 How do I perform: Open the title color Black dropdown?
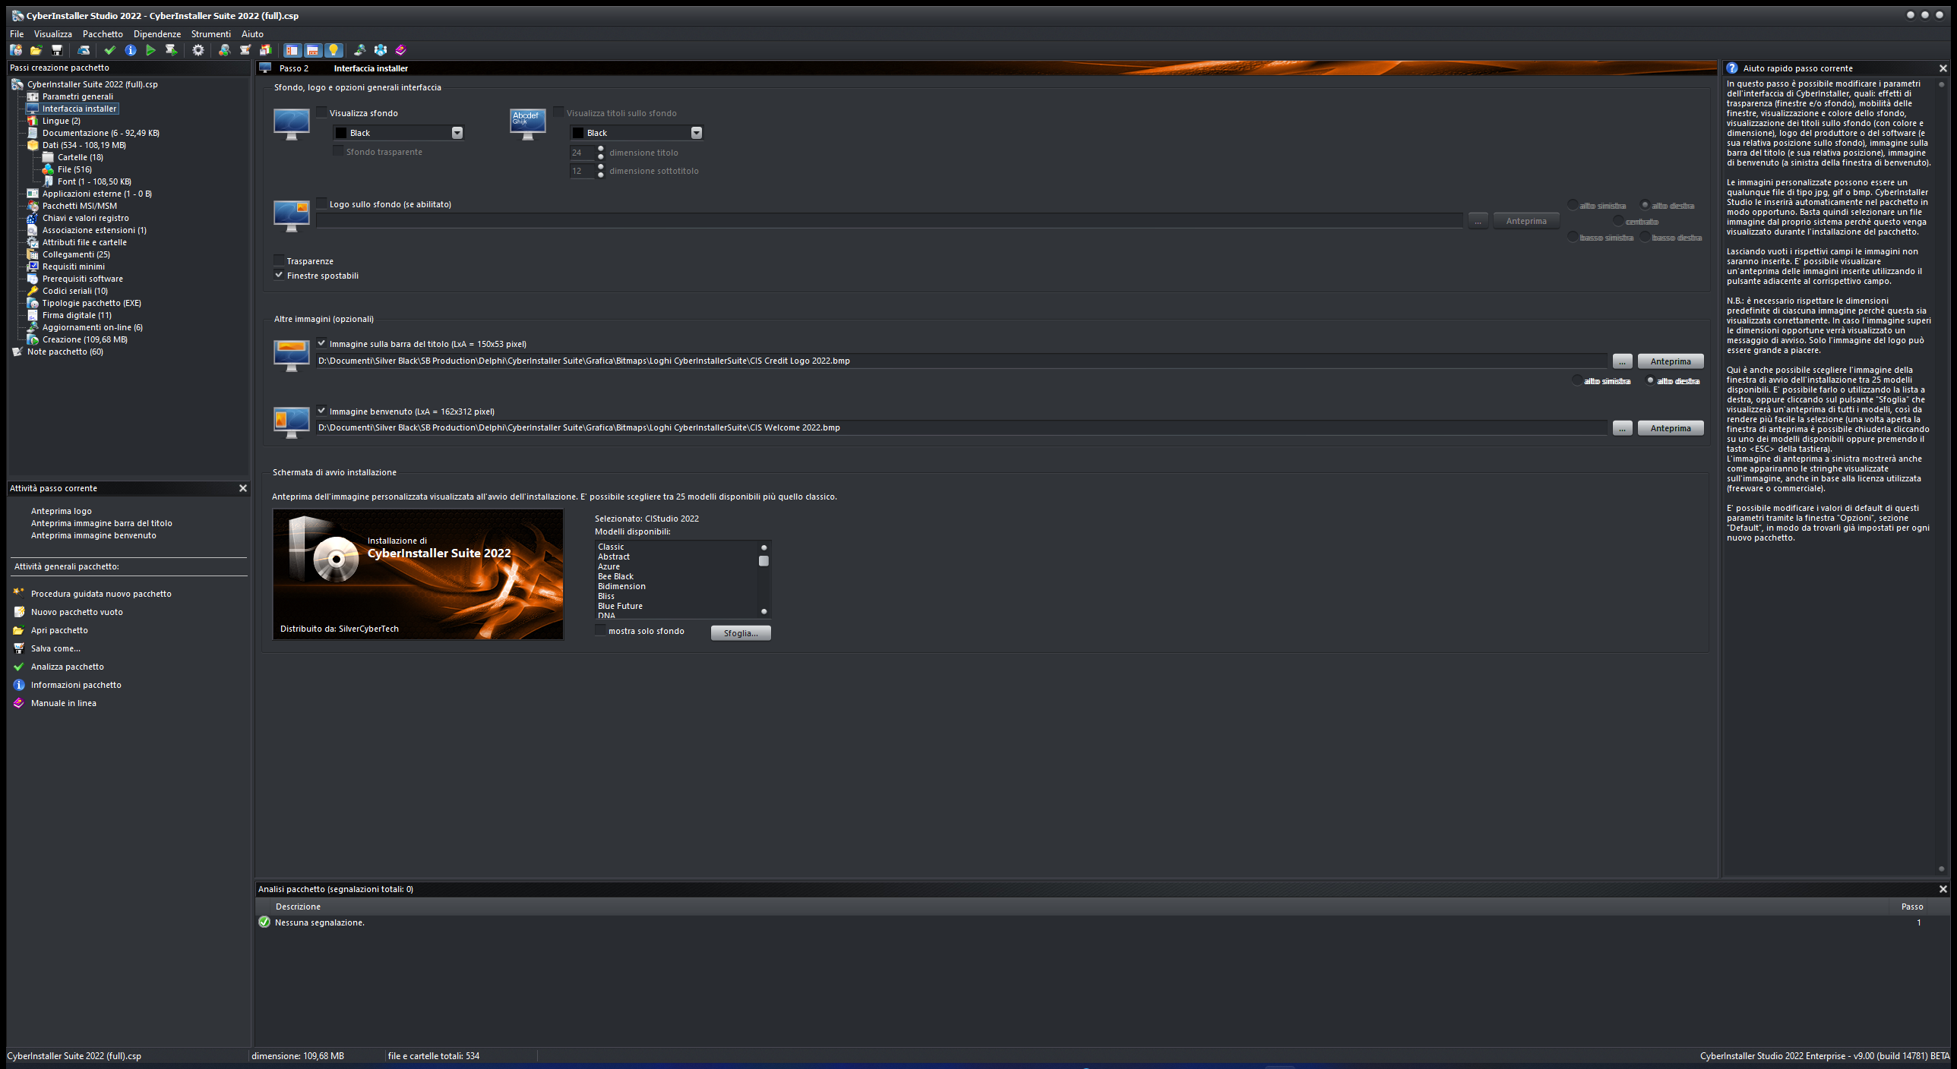pyautogui.click(x=697, y=133)
